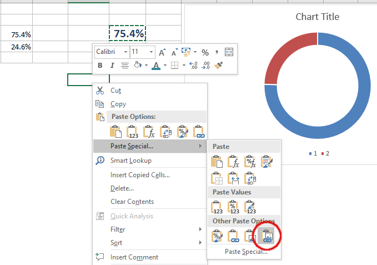Screen dimensions: 377x265
Task: Click Increase Font Size icon
Action: 162,52
